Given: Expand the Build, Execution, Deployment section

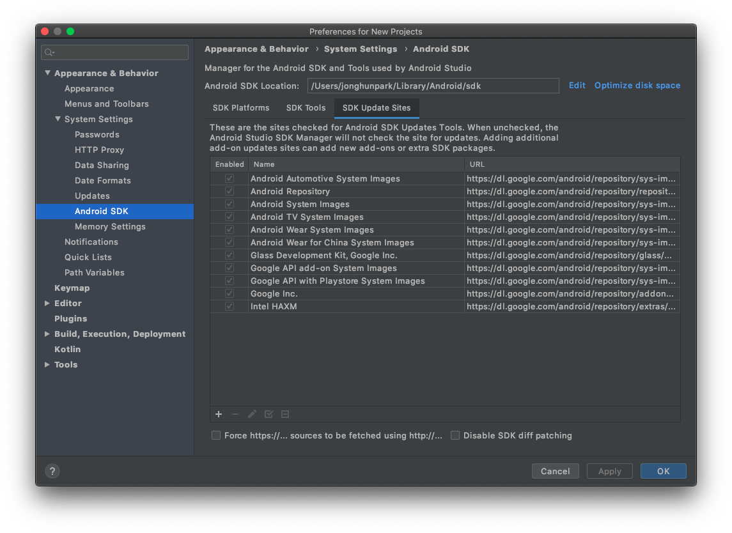Looking at the screenshot, I should tap(47, 334).
